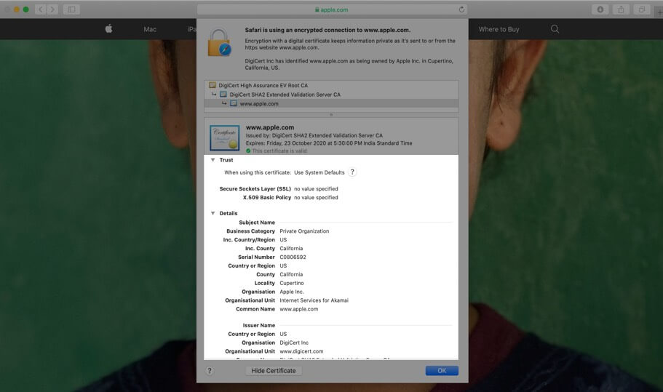This screenshot has height=392, width=663.
Task: Click the 'Cupertino' locality value
Action: (x=291, y=283)
